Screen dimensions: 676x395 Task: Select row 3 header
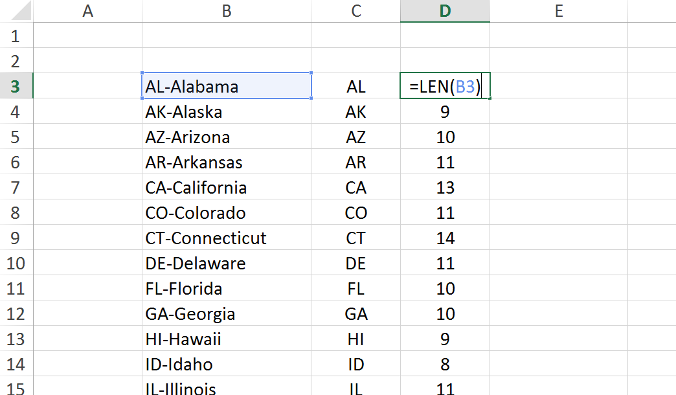(16, 87)
